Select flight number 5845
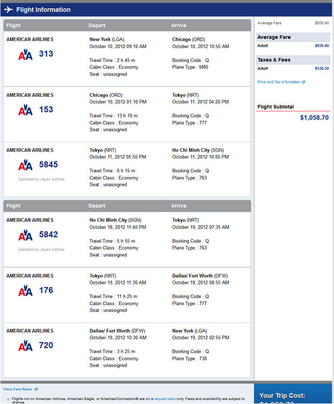 [49, 164]
